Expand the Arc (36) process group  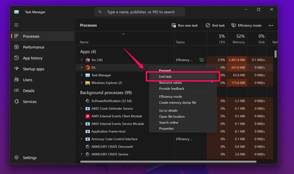point(82,60)
